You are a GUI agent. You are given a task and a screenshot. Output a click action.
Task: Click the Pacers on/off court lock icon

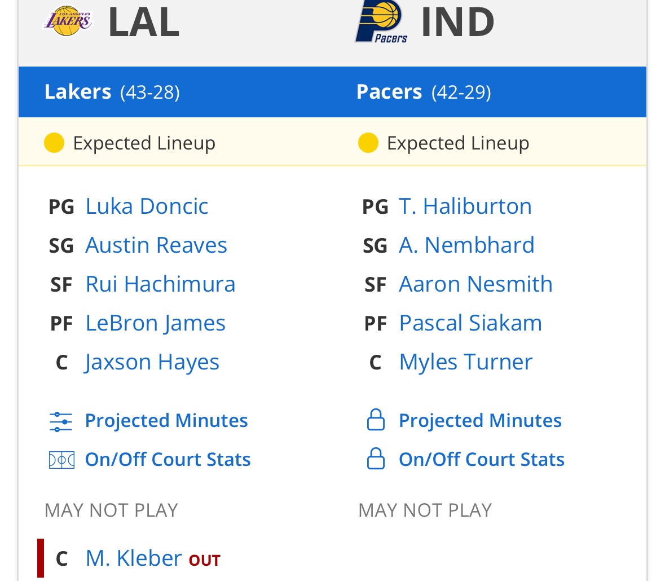376,459
